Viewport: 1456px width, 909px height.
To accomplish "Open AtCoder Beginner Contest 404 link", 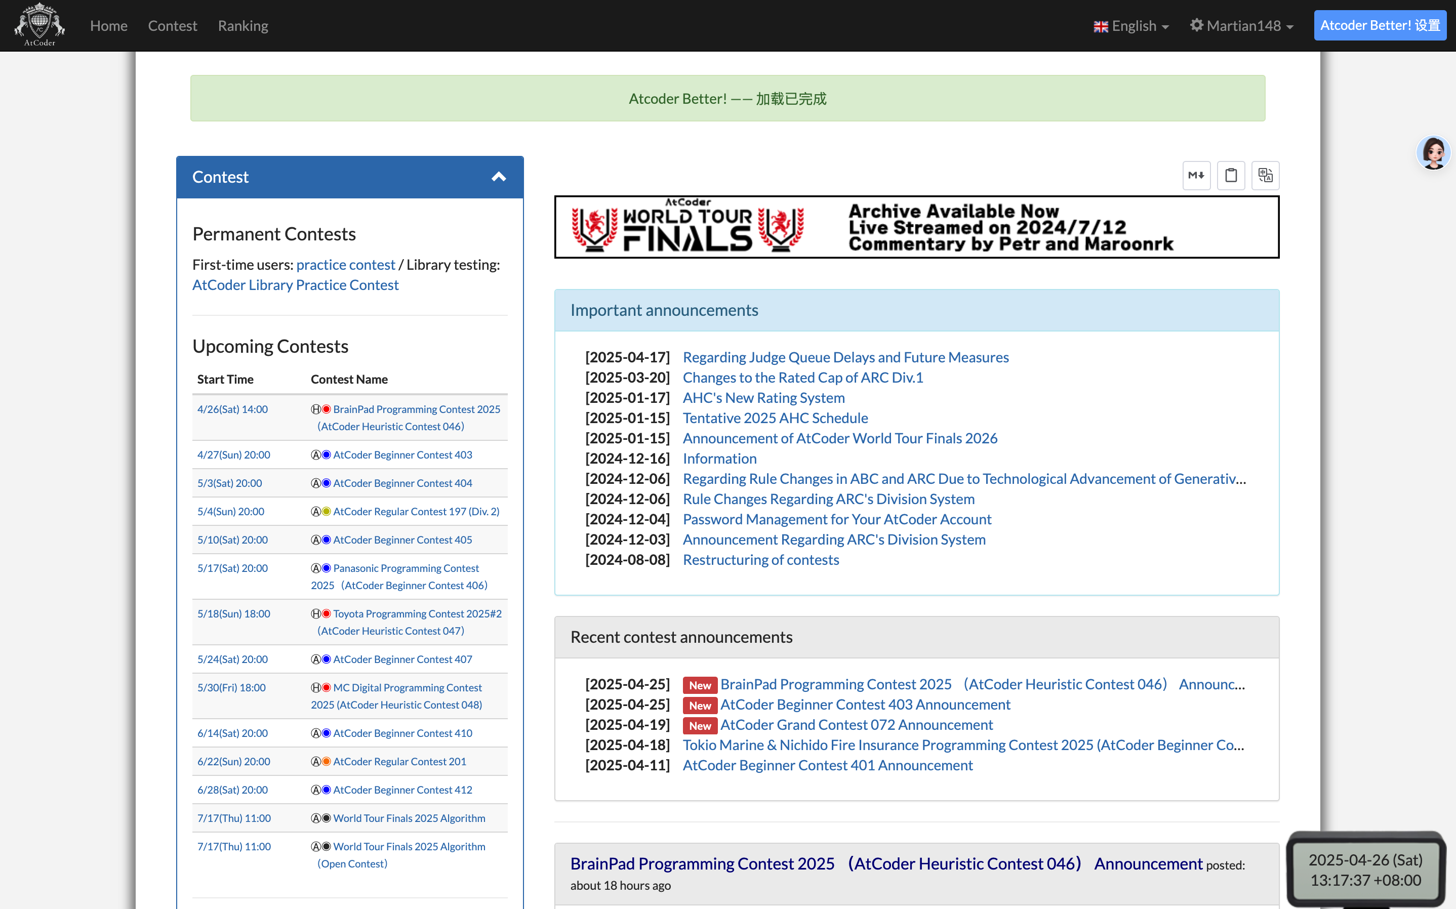I will (x=403, y=483).
